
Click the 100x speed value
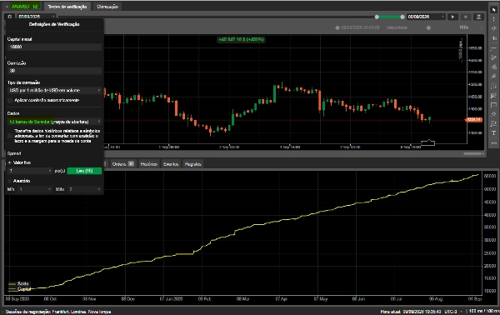click(463, 27)
